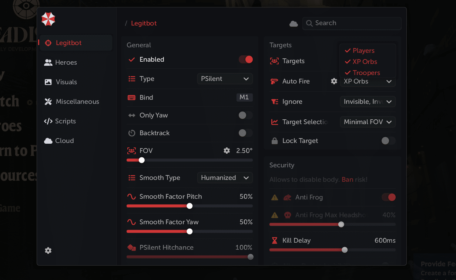
Task: Expand the Smooth Type Humanized dropdown
Action: (x=225, y=178)
